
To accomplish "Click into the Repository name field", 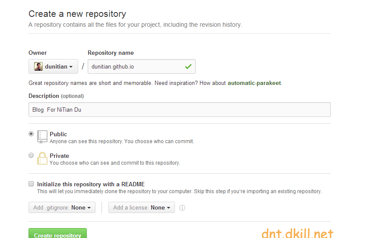I will tap(142, 66).
